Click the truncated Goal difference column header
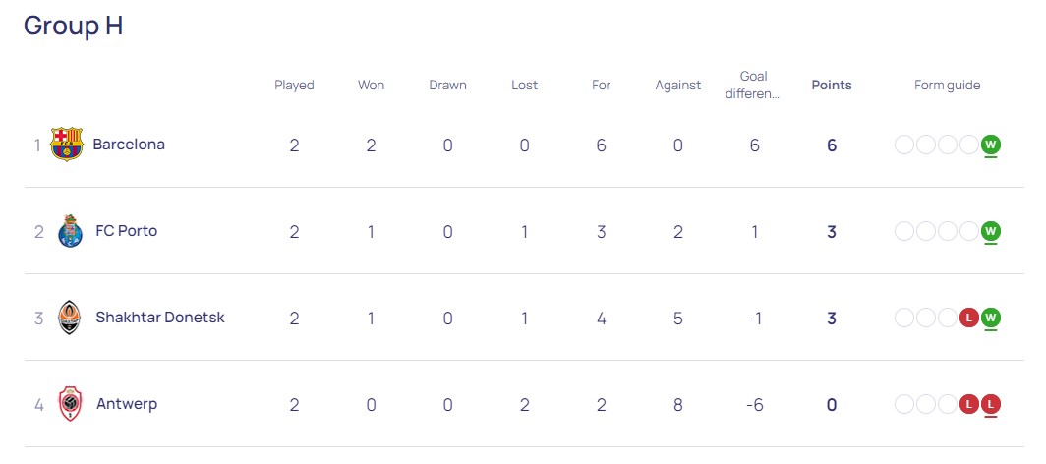 (754, 86)
